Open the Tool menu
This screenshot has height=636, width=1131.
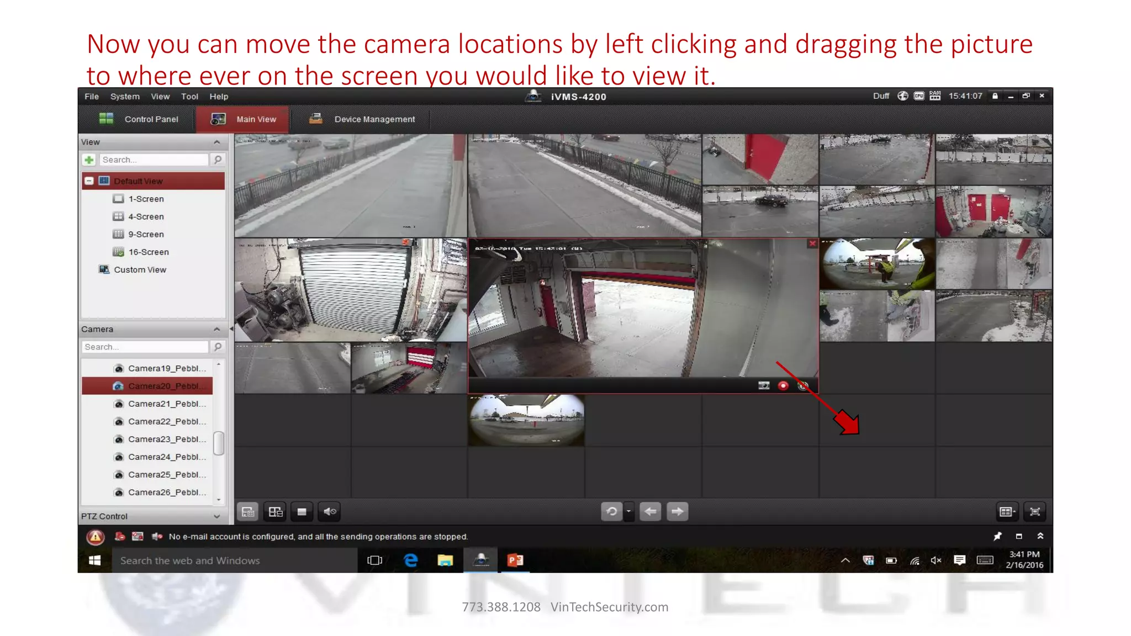189,96
